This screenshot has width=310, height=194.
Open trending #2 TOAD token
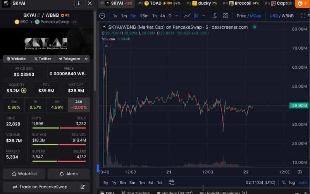point(159,3)
